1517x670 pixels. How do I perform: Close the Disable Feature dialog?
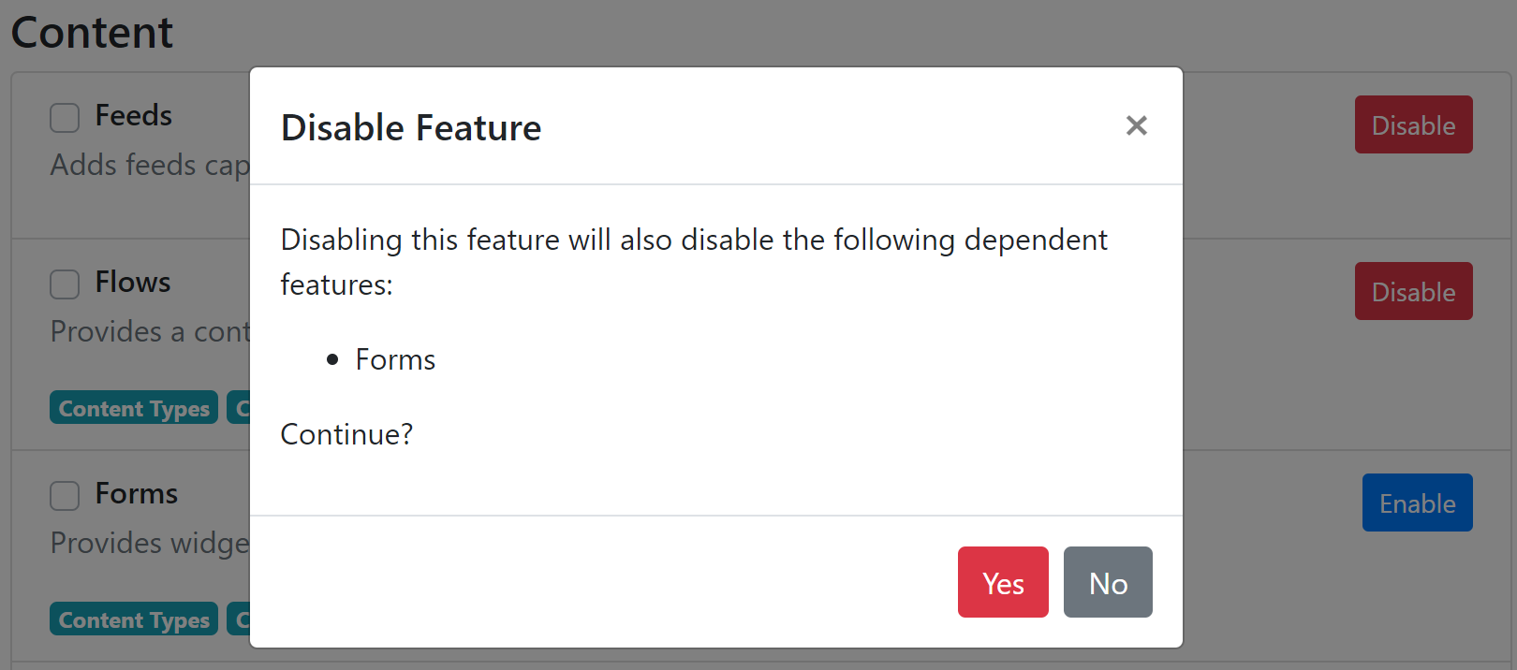coord(1136,125)
